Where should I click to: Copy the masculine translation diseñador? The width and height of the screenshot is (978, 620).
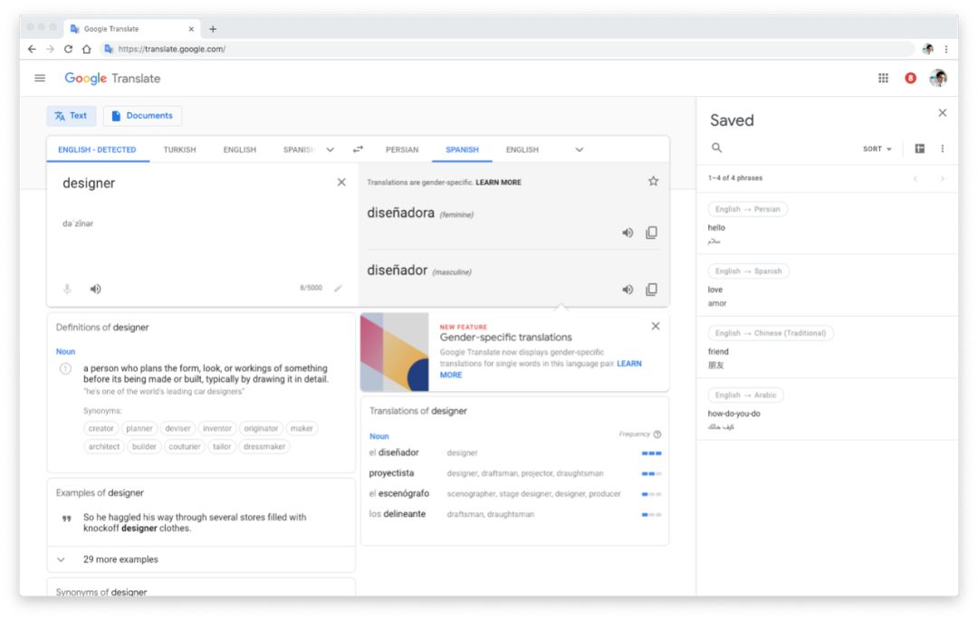pyautogui.click(x=651, y=289)
